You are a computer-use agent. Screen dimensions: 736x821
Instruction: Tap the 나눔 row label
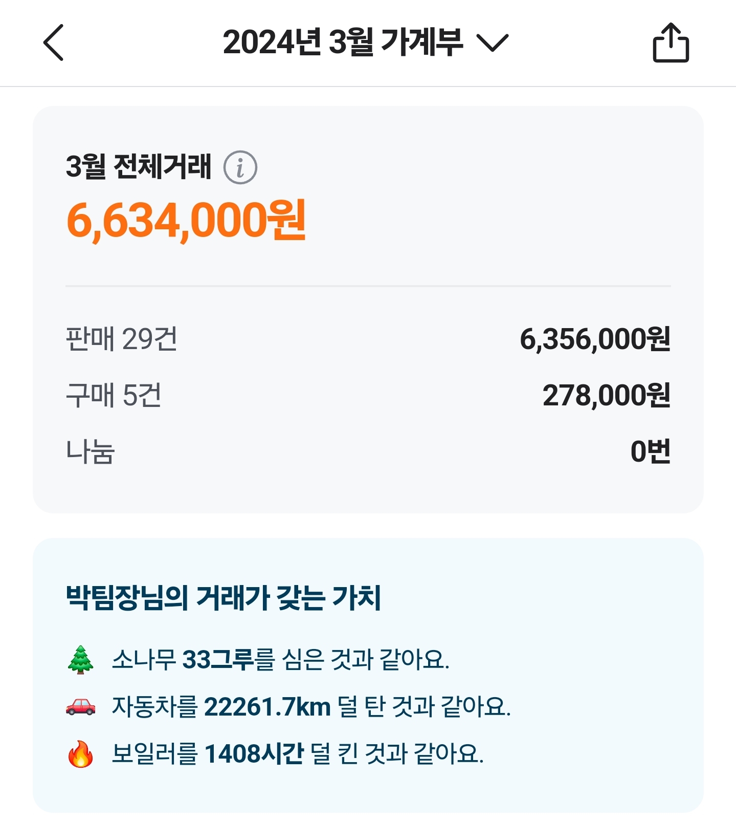pos(90,451)
